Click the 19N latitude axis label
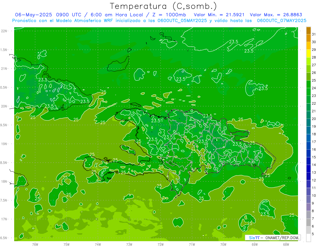The width and height of the screenshot is (321, 248). click(4, 144)
